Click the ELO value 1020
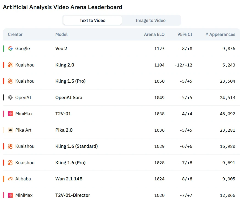The height and width of the screenshot is (199, 240). pyautogui.click(x=159, y=195)
